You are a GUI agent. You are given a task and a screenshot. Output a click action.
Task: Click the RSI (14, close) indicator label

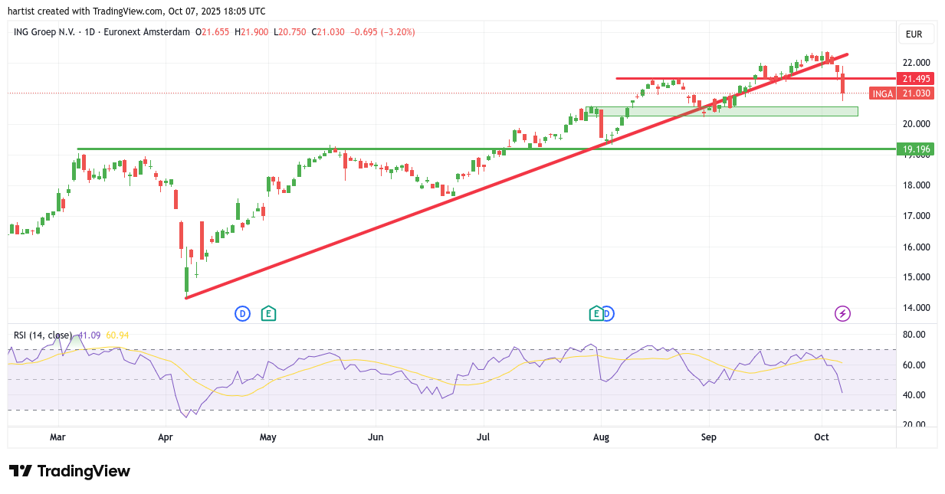click(43, 335)
